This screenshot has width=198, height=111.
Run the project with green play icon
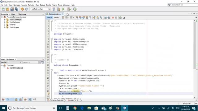click(63, 9)
